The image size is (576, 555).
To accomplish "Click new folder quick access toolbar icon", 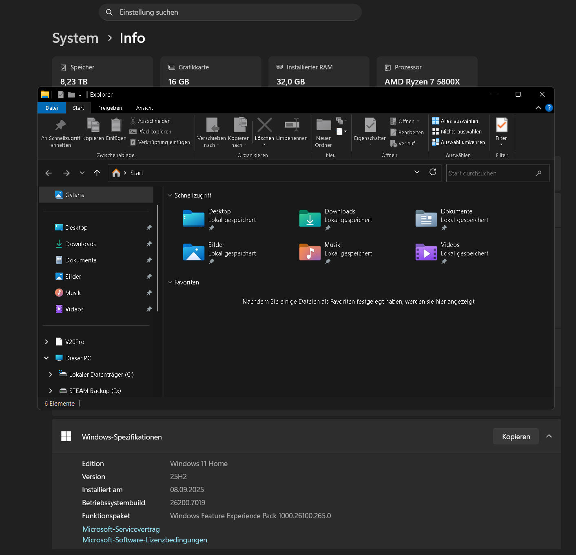I will click(71, 95).
